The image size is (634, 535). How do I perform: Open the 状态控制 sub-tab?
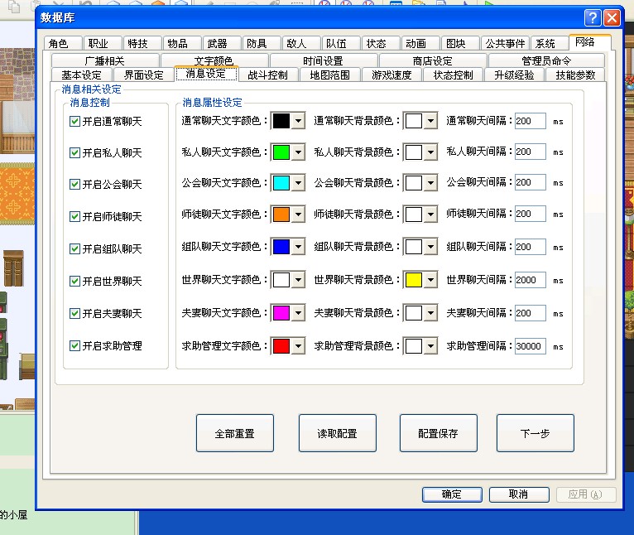pyautogui.click(x=454, y=75)
